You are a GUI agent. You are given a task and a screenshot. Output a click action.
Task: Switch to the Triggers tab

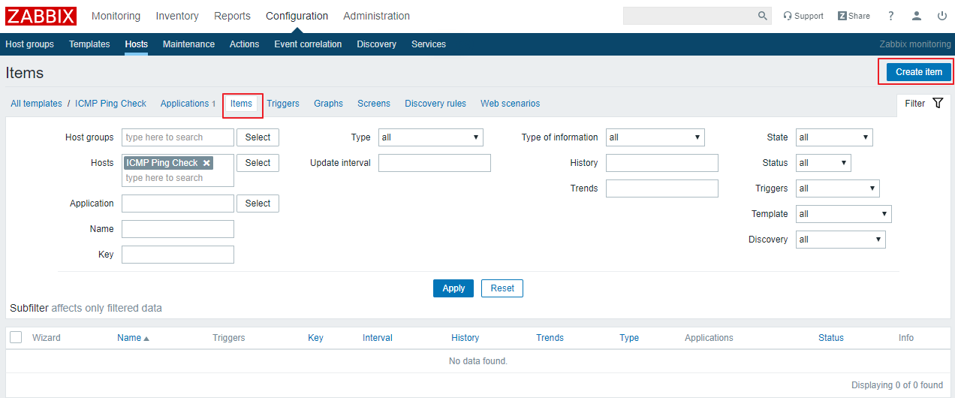[x=283, y=104]
